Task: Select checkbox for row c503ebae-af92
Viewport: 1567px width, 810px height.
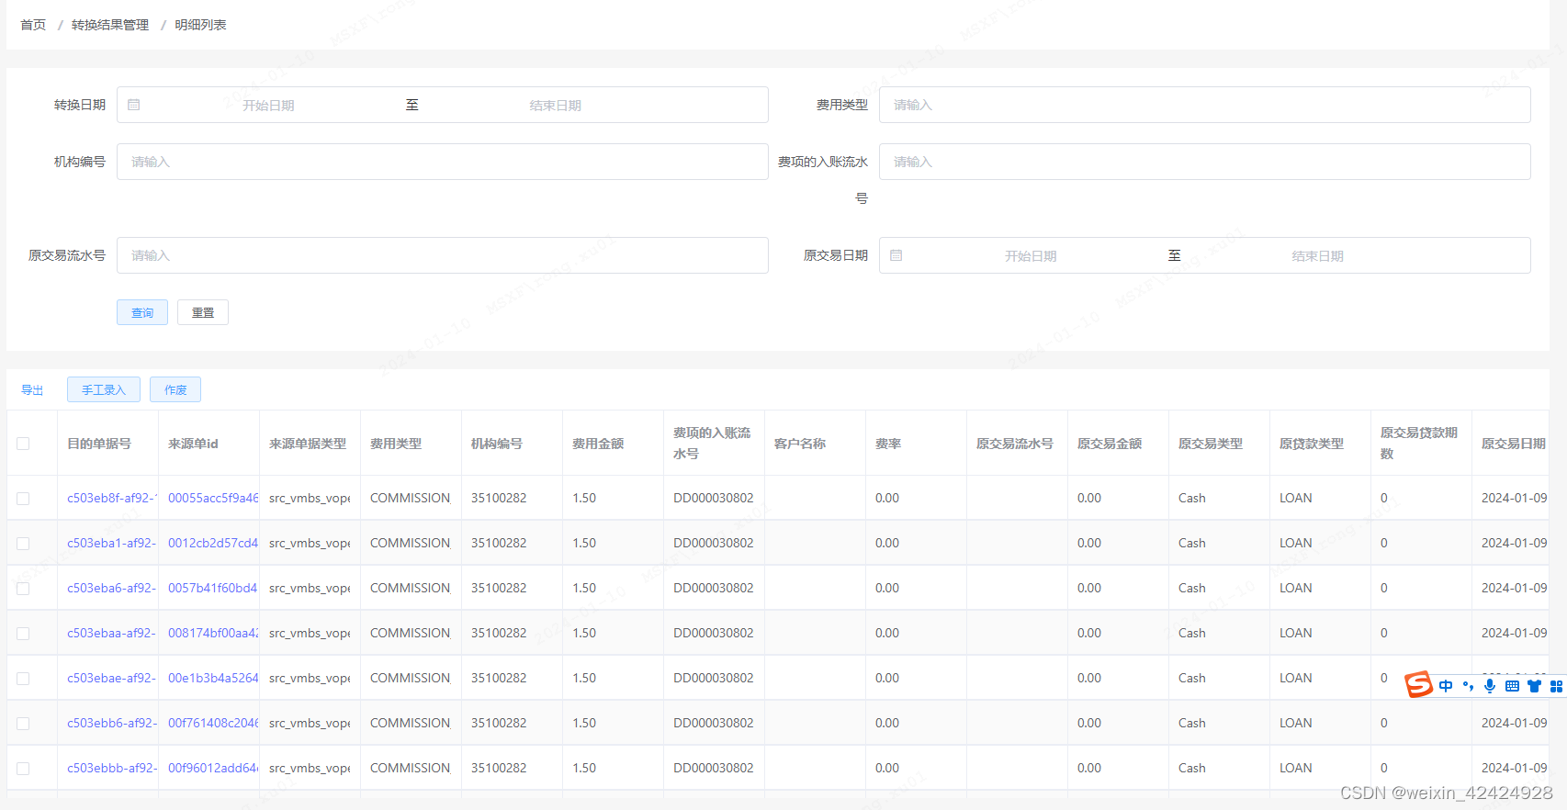Action: (x=23, y=679)
